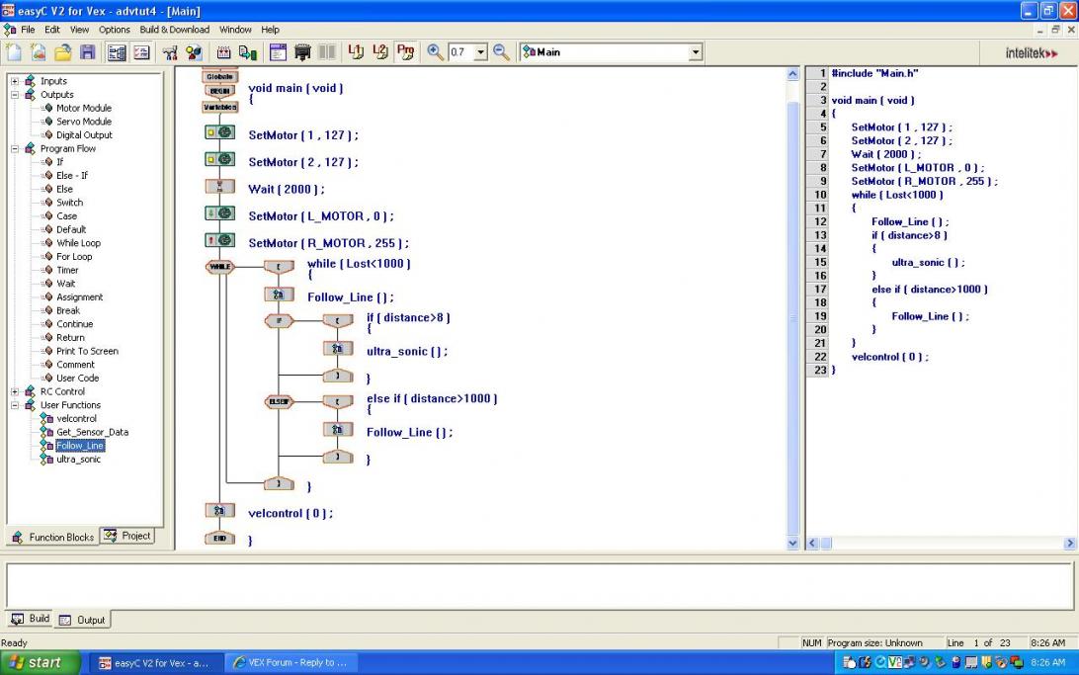The height and width of the screenshot is (675, 1079).
Task: Select the SetMotor R_MOTOR block icon
Action: pyautogui.click(x=220, y=240)
